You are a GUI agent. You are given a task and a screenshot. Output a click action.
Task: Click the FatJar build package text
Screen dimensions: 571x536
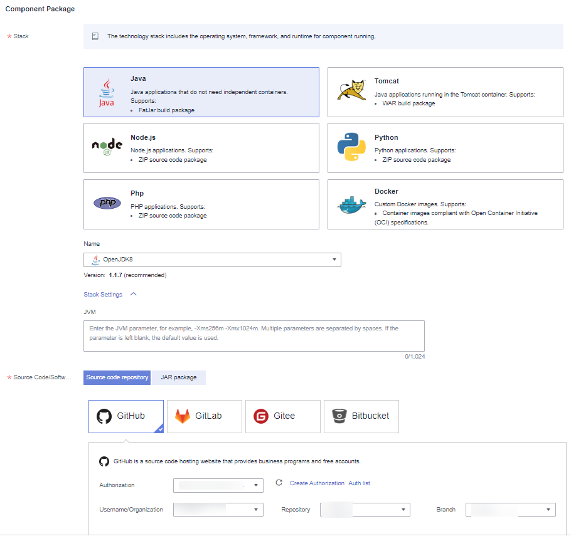(x=166, y=110)
